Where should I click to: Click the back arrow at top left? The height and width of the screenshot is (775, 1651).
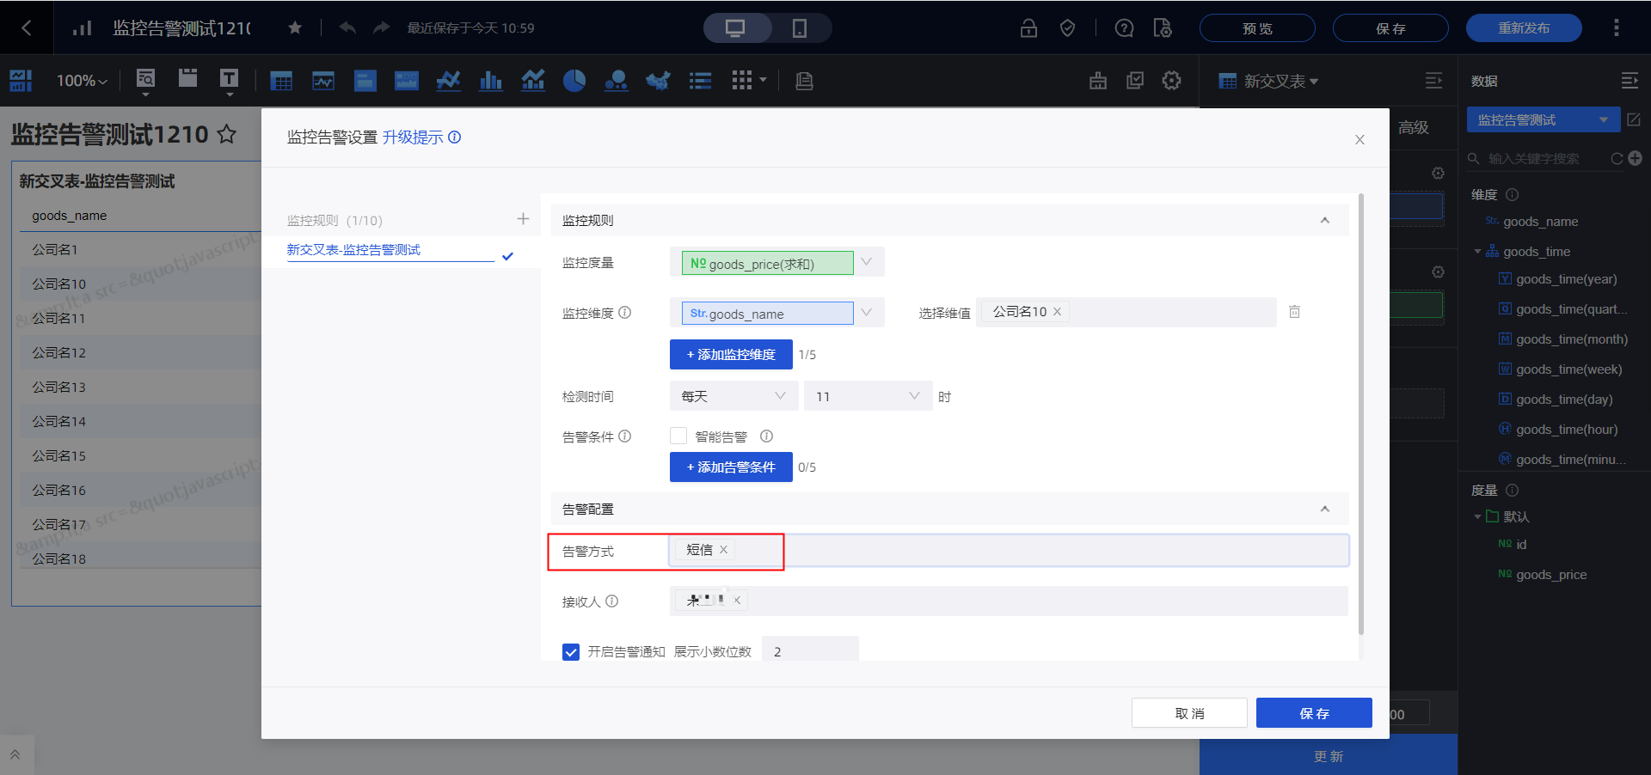click(x=26, y=28)
